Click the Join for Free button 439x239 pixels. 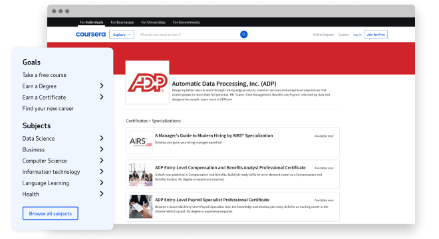376,35
